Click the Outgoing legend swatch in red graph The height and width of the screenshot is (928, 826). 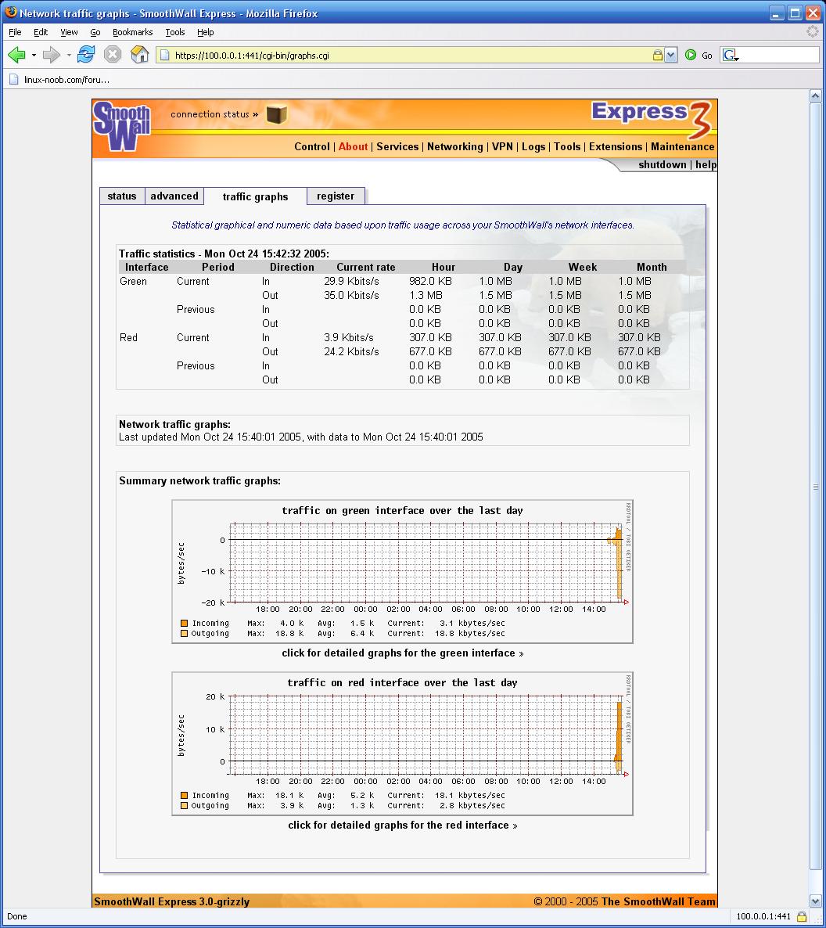pyautogui.click(x=184, y=805)
